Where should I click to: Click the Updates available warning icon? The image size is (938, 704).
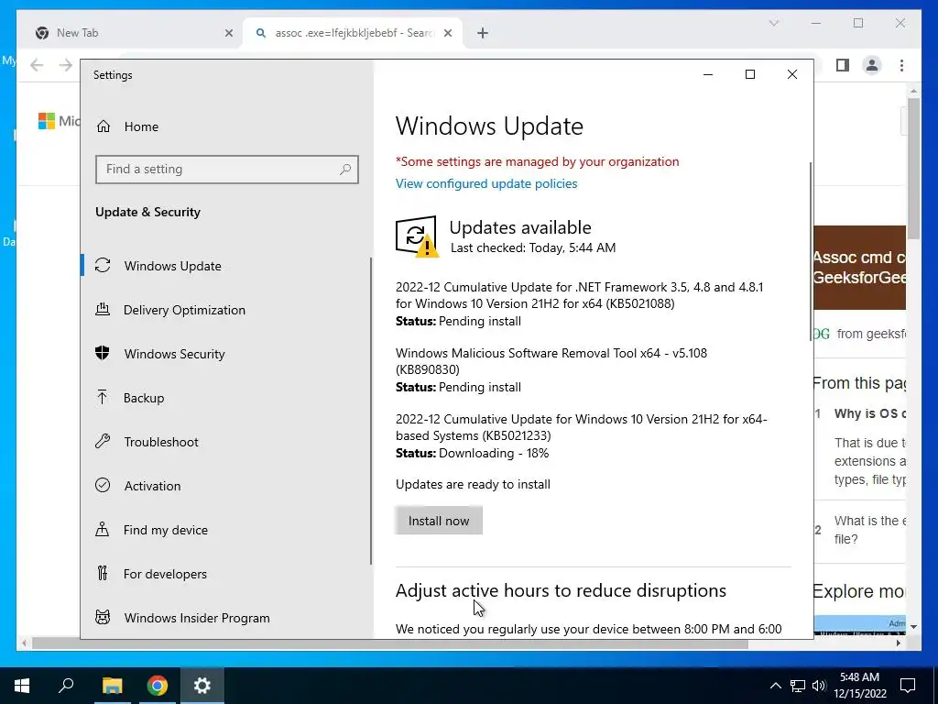tap(417, 236)
